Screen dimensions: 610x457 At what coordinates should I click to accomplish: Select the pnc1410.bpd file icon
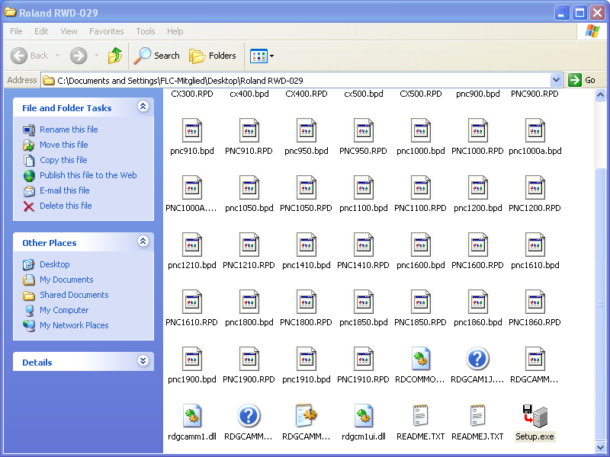[307, 244]
